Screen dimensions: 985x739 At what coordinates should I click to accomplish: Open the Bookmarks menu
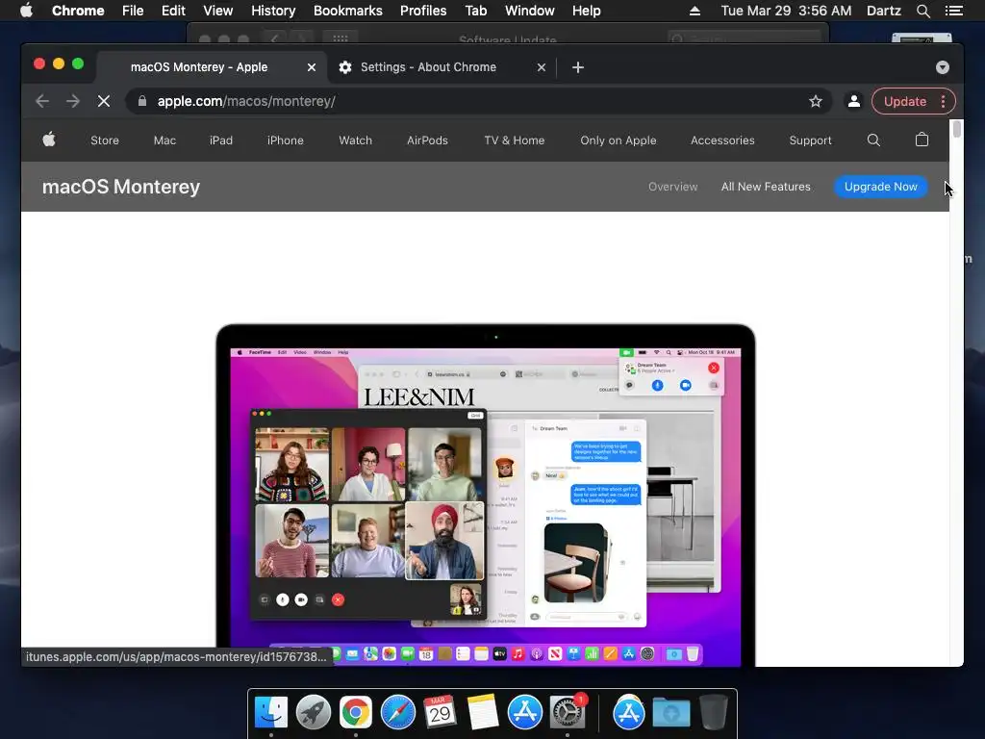[348, 11]
